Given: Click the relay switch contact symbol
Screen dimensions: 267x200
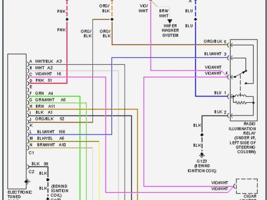Looking at the screenshot, I should (241, 75).
